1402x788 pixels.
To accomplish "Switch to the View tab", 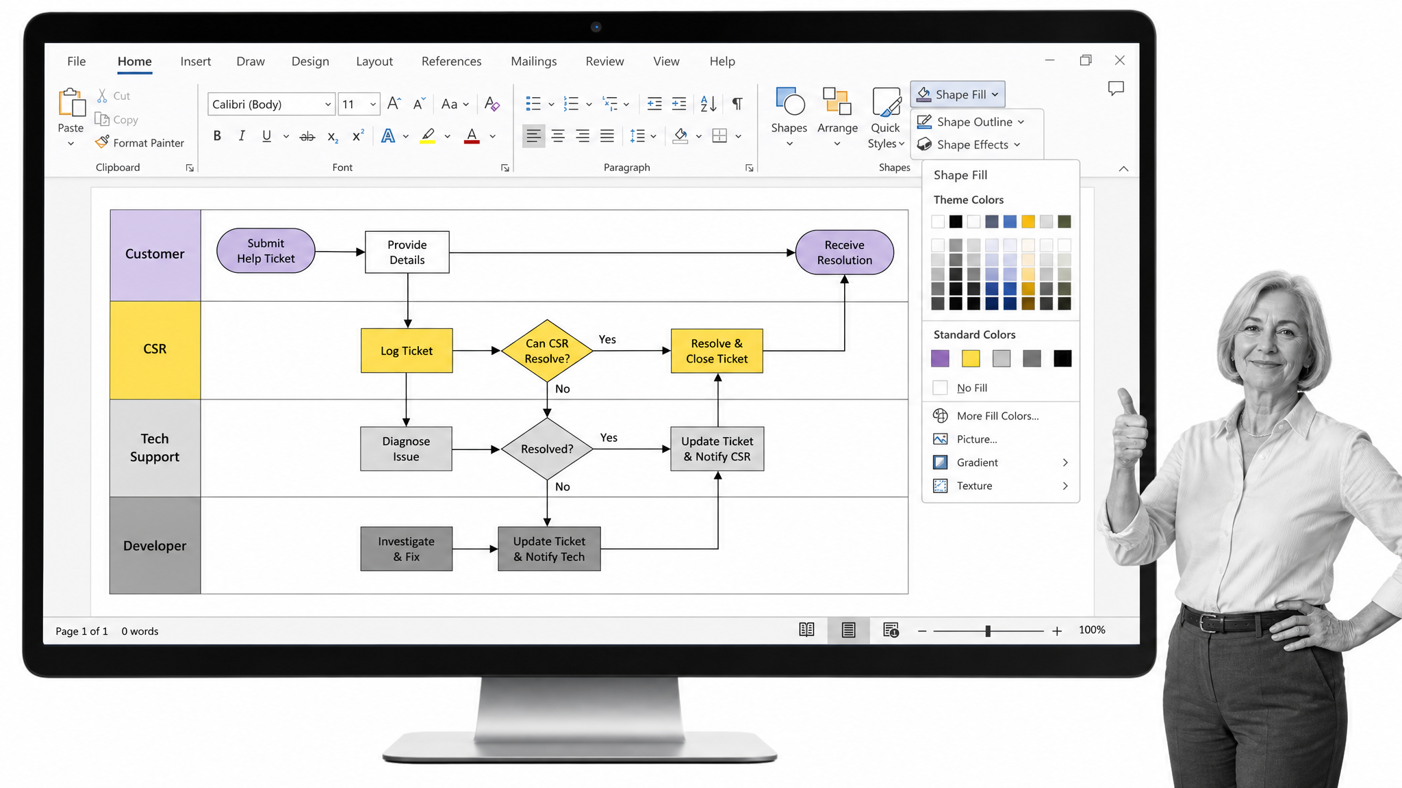I will pyautogui.click(x=666, y=62).
